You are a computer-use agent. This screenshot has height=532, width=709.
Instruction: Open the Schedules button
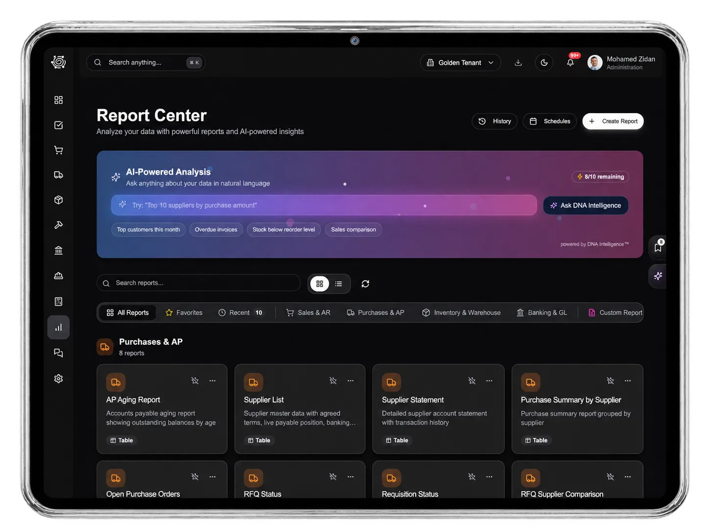pos(550,121)
